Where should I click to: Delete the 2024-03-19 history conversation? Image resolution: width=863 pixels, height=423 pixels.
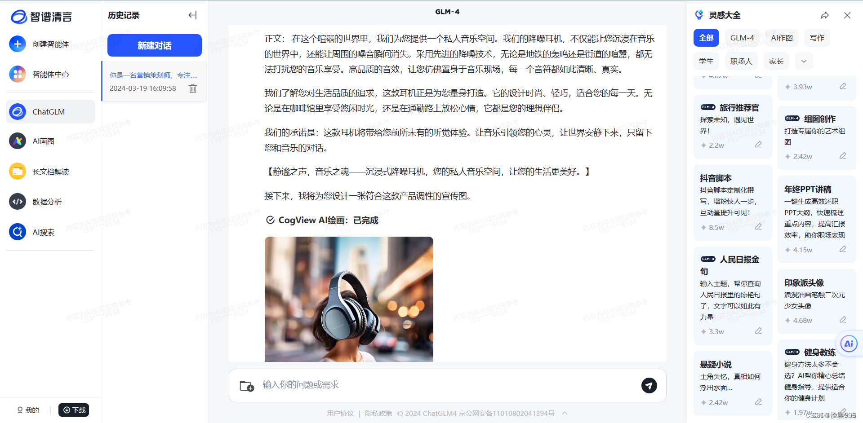[193, 88]
